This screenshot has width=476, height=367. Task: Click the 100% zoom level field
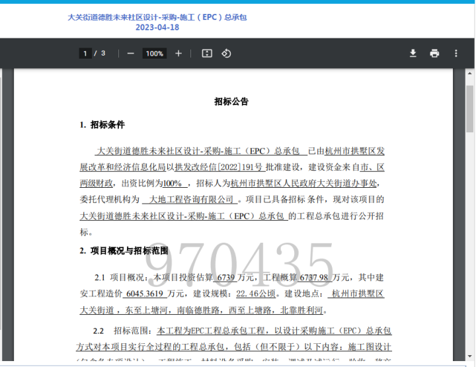point(155,54)
